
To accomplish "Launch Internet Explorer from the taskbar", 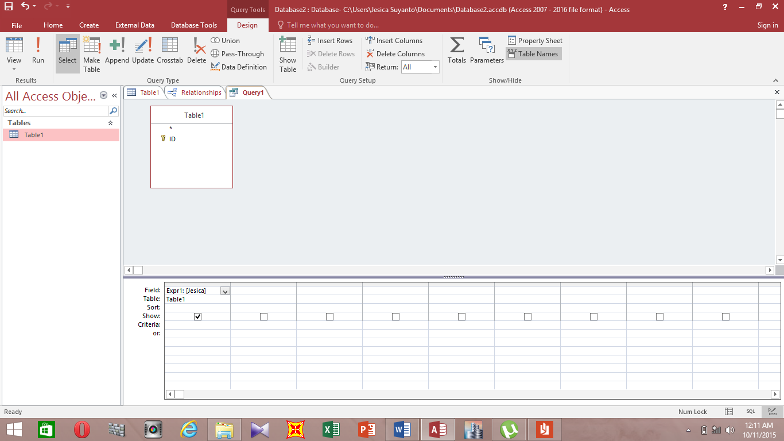I will point(189,429).
